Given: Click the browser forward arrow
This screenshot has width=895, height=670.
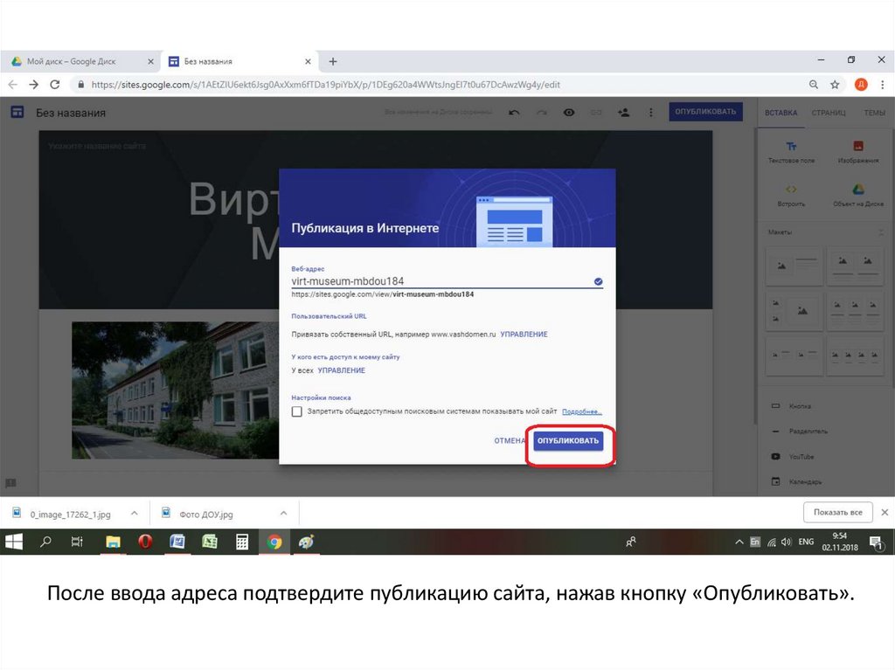Looking at the screenshot, I should tap(34, 85).
